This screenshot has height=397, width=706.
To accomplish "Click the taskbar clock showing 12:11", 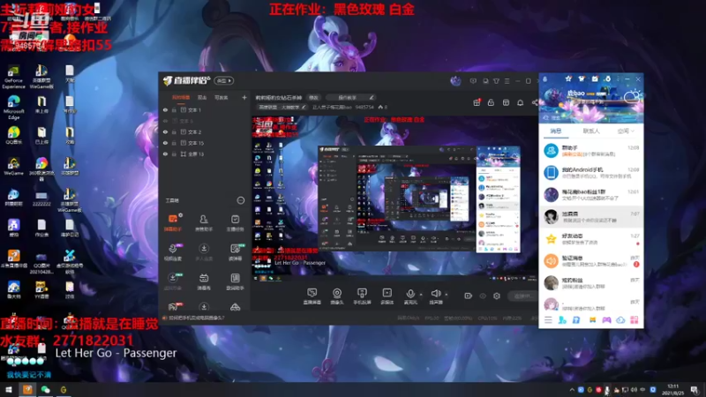I will click(672, 389).
